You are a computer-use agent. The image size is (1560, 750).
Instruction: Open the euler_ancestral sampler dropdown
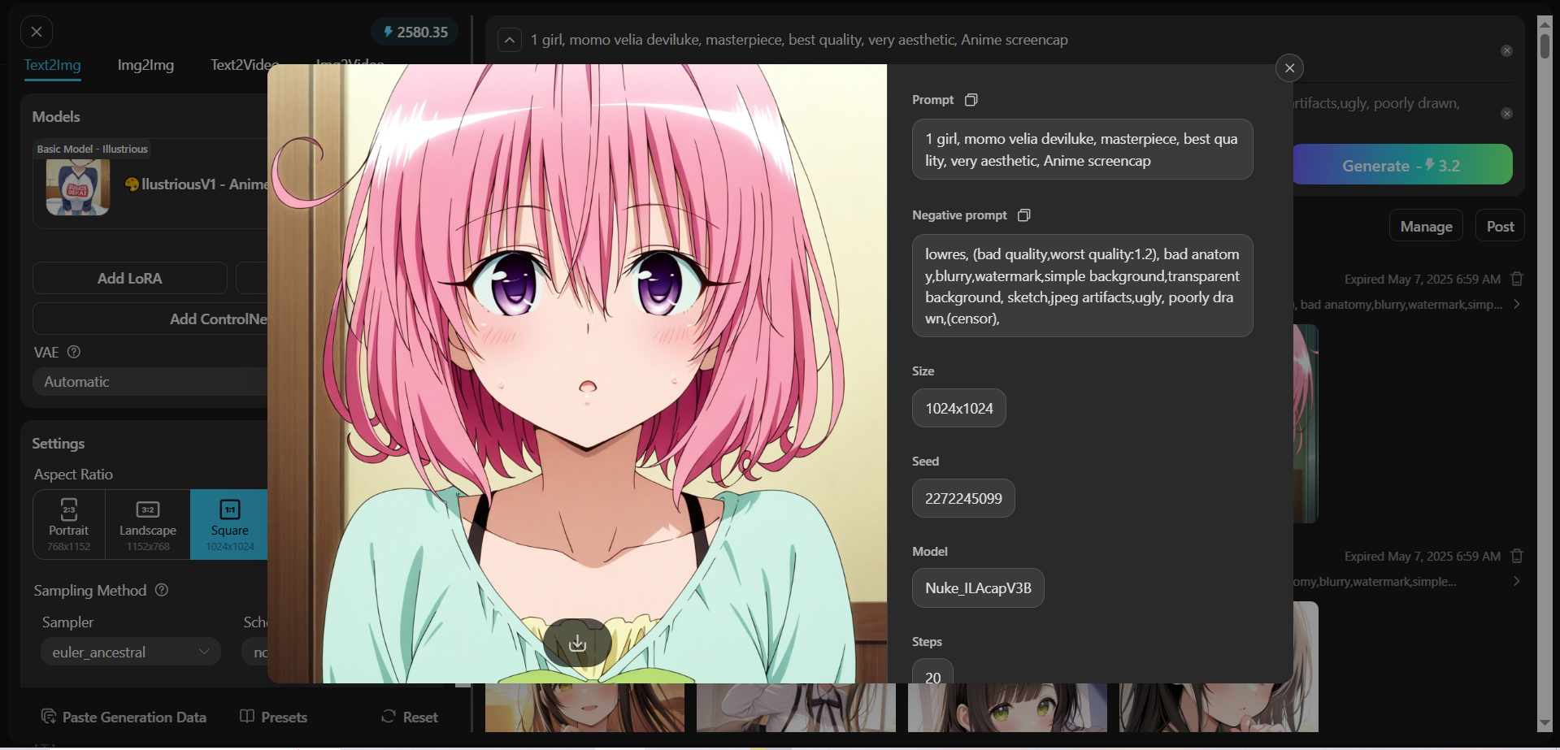131,652
